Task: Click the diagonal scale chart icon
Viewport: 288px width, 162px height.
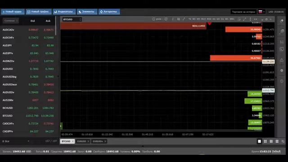Action: tap(244, 19)
